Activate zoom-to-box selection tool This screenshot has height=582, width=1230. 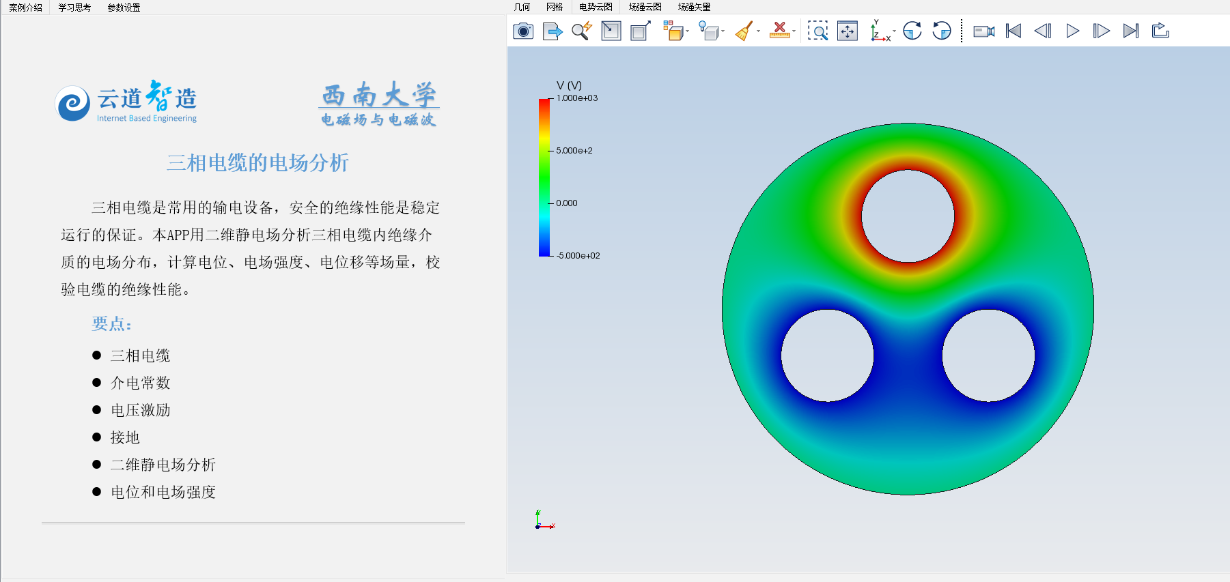[x=817, y=31]
